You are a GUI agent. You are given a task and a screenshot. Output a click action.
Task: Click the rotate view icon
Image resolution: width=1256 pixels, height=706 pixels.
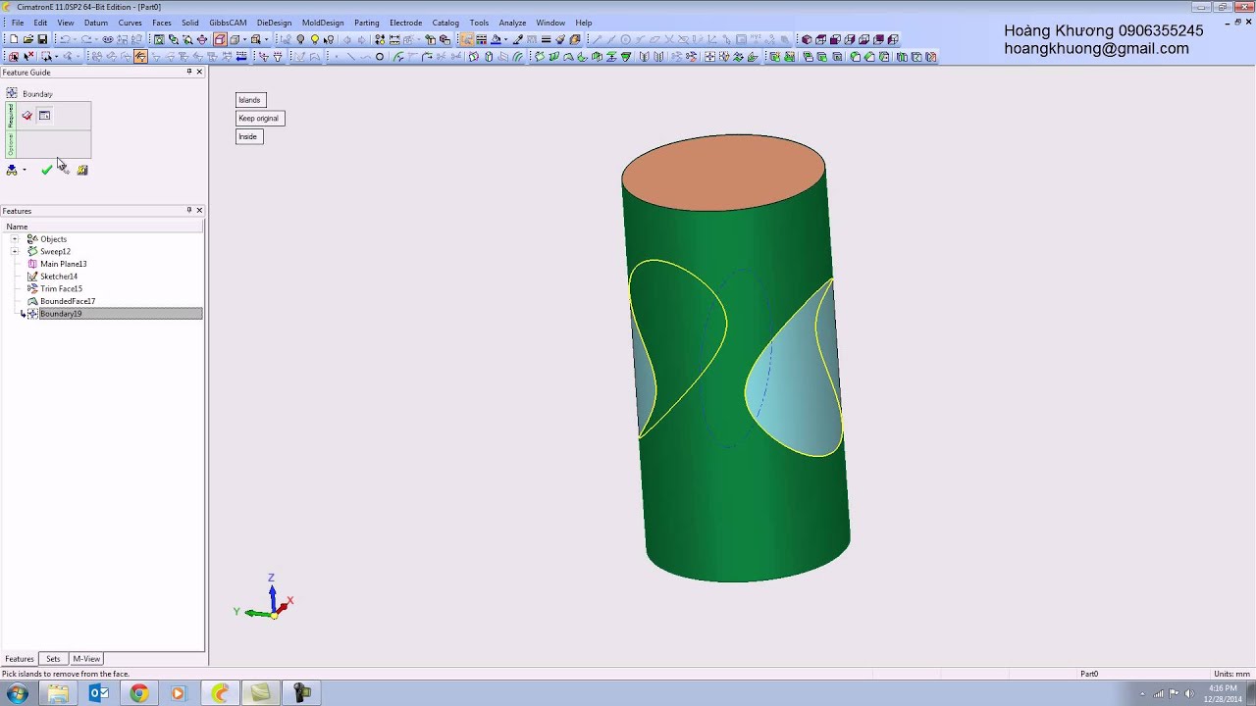pos(202,39)
